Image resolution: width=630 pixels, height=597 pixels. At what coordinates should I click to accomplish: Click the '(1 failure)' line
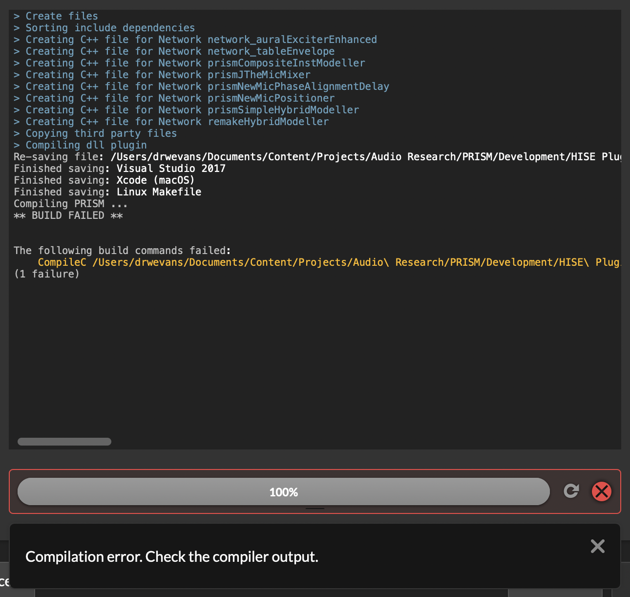tap(47, 274)
